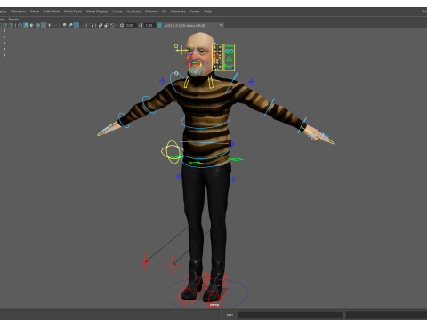Image resolution: width=427 pixels, height=320 pixels.
Task: Select the green wavy eyebrow control in face panel
Action: [x=229, y=46]
